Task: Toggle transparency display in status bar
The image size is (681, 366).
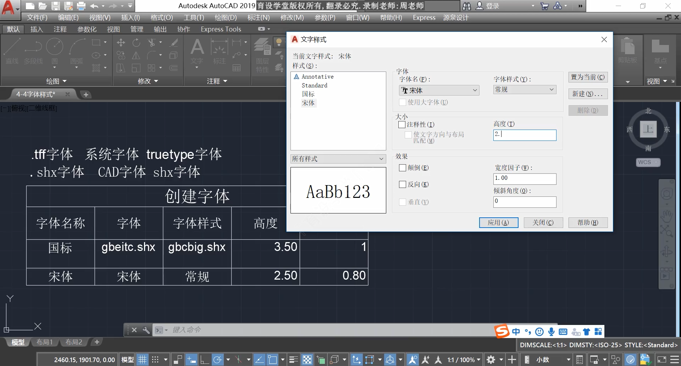Action: click(x=307, y=360)
